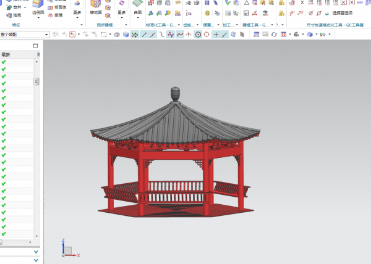Toggle the point on face snap option

click(233, 35)
